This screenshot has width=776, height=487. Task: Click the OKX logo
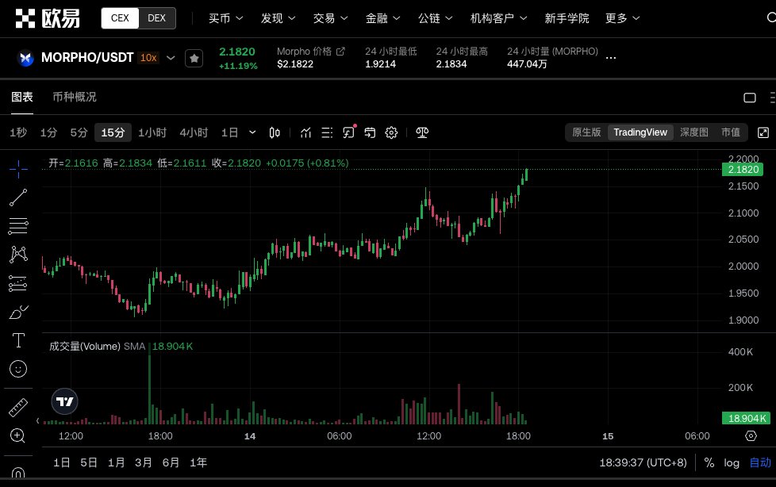[x=48, y=18]
